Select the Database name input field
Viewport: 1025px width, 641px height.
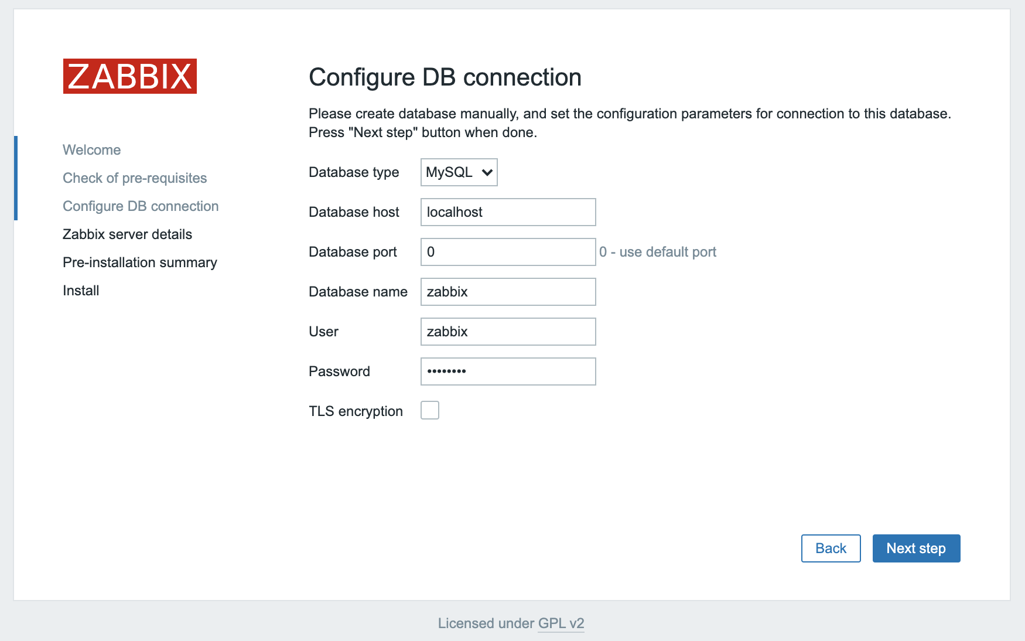pyautogui.click(x=508, y=292)
